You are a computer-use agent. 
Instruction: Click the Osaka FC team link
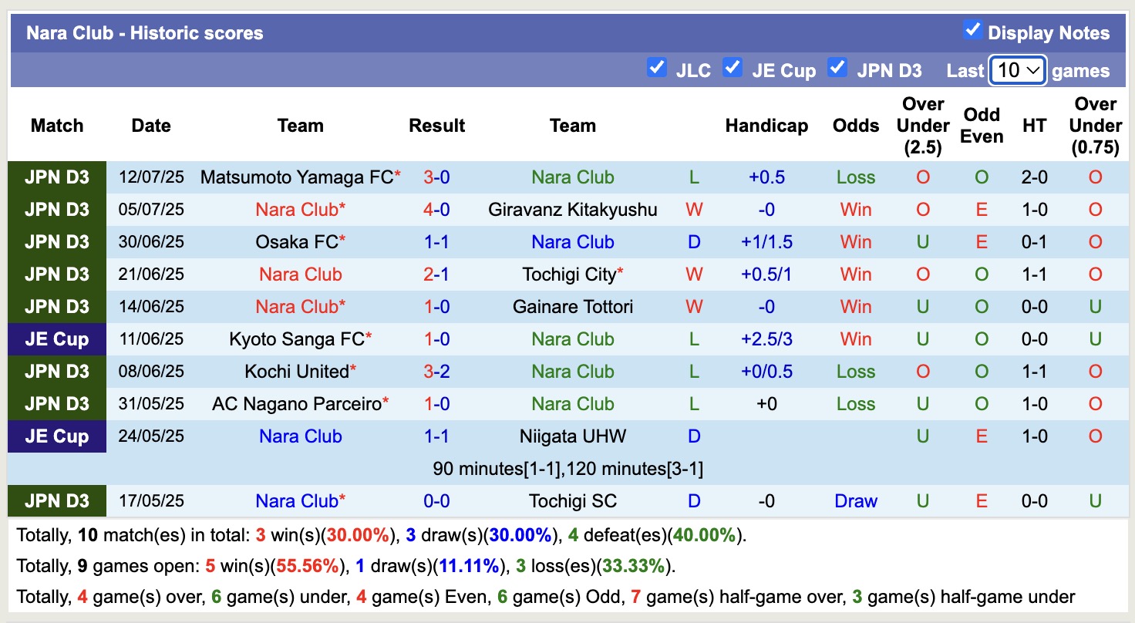coord(297,242)
